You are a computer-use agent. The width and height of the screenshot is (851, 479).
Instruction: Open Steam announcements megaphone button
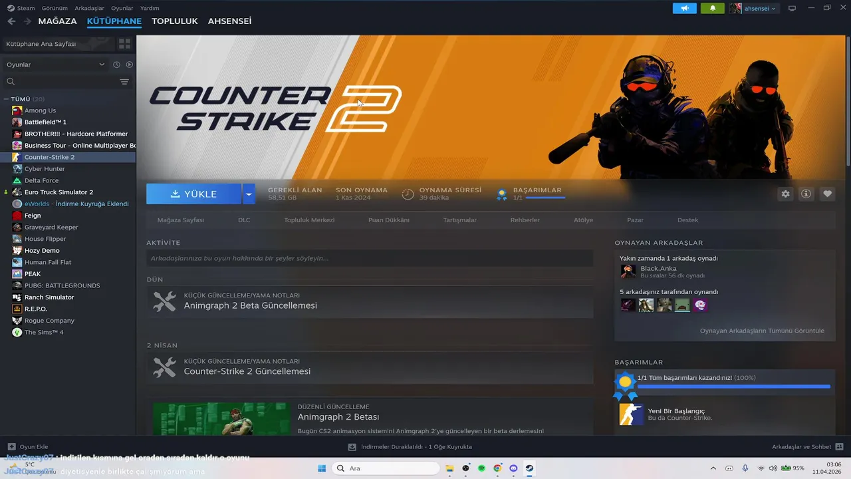pyautogui.click(x=685, y=8)
